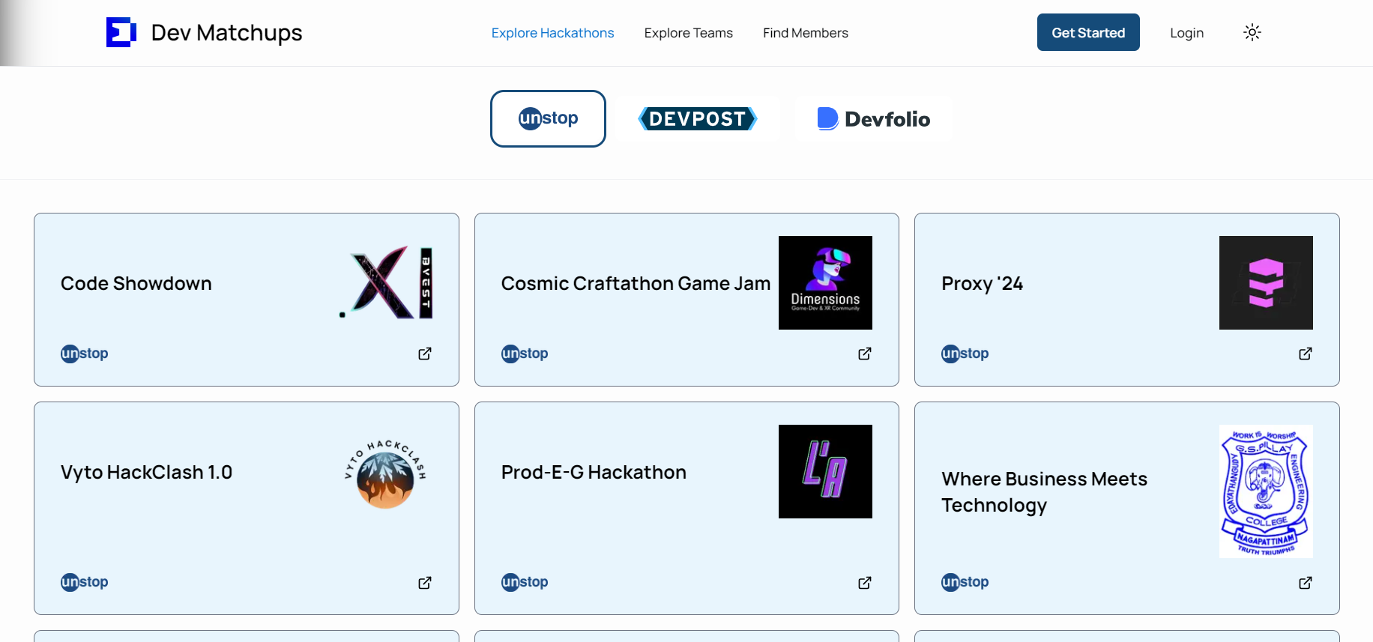The width and height of the screenshot is (1373, 642).
Task: Click the E.G.S. Pillay college emblem
Action: pyautogui.click(x=1266, y=491)
